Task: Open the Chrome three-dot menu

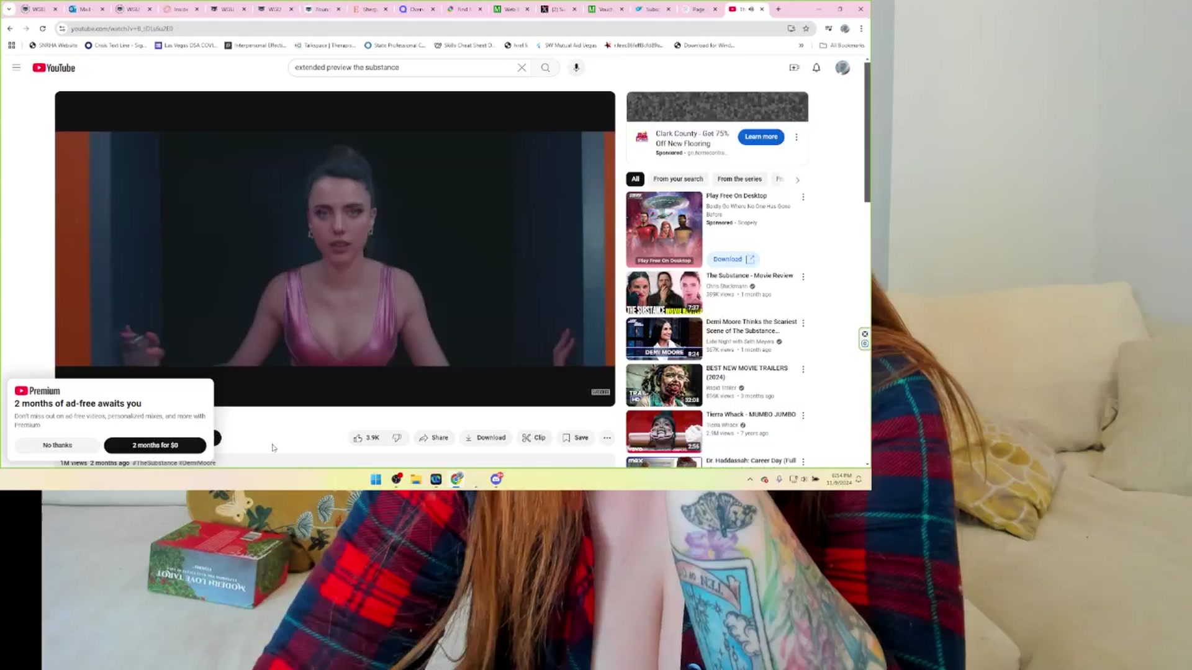Action: (861, 29)
